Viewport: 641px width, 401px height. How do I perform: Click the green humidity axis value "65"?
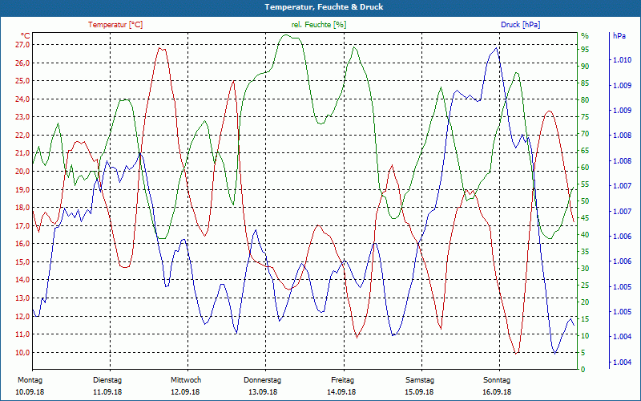(x=585, y=151)
